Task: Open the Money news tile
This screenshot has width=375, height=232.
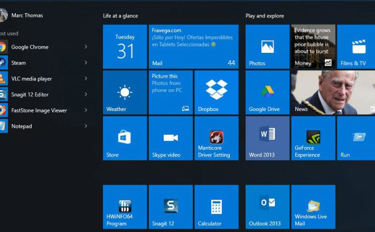Action: pos(313,47)
